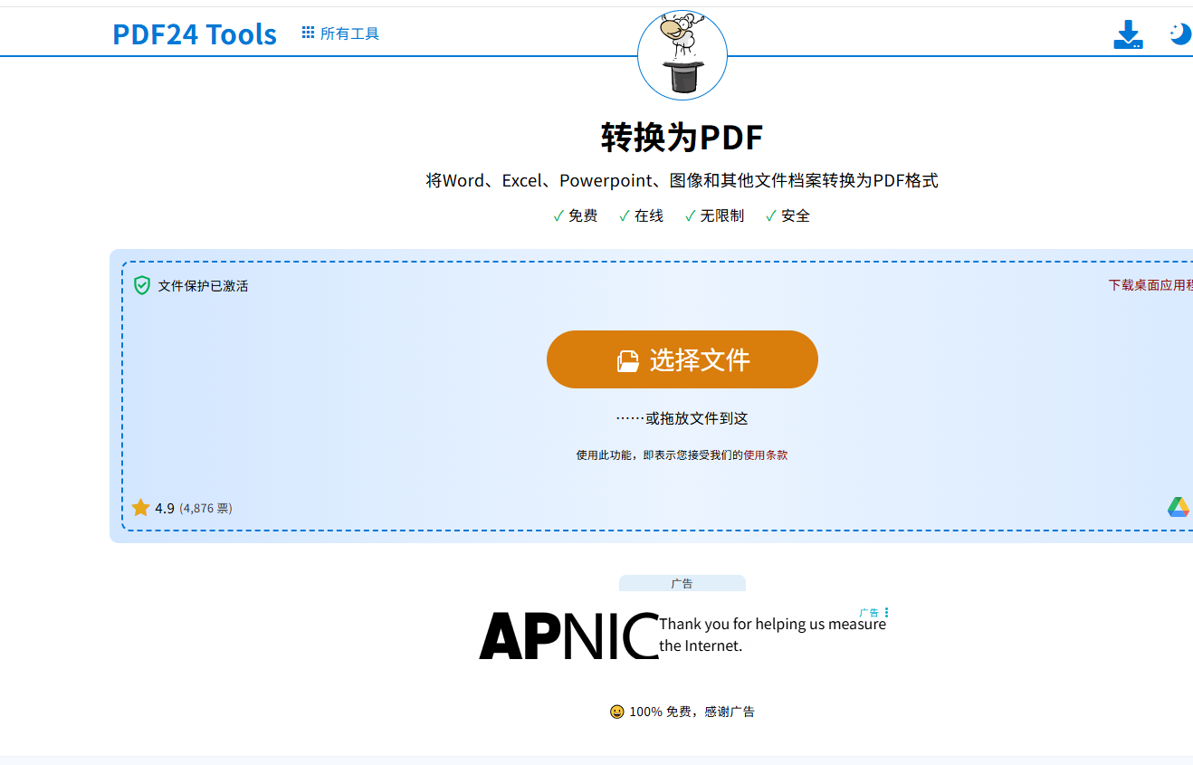Screen dimensions: 1193x765
Task: Open the 所有工具 grid icon
Action: pos(308,33)
